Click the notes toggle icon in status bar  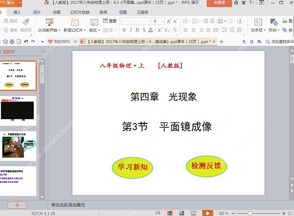158,213
